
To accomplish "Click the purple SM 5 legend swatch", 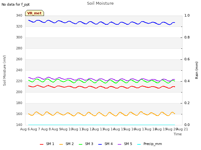I will [x=119, y=144].
